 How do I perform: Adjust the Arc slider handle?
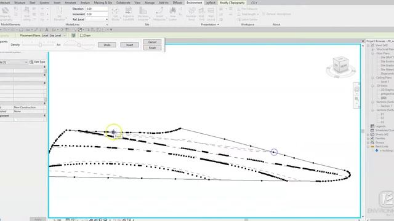(x=79, y=45)
